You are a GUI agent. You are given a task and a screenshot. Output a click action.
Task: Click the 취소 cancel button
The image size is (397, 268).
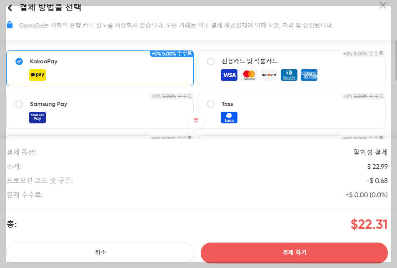click(x=100, y=253)
